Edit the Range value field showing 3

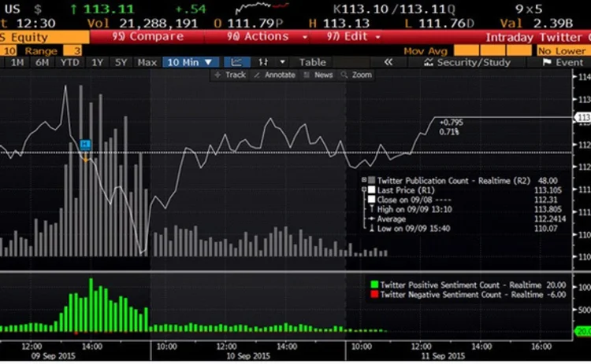tap(72, 50)
